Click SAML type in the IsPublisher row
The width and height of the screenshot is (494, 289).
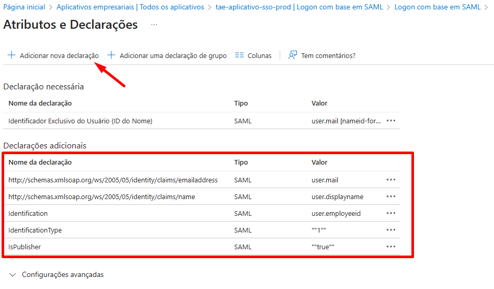point(243,247)
